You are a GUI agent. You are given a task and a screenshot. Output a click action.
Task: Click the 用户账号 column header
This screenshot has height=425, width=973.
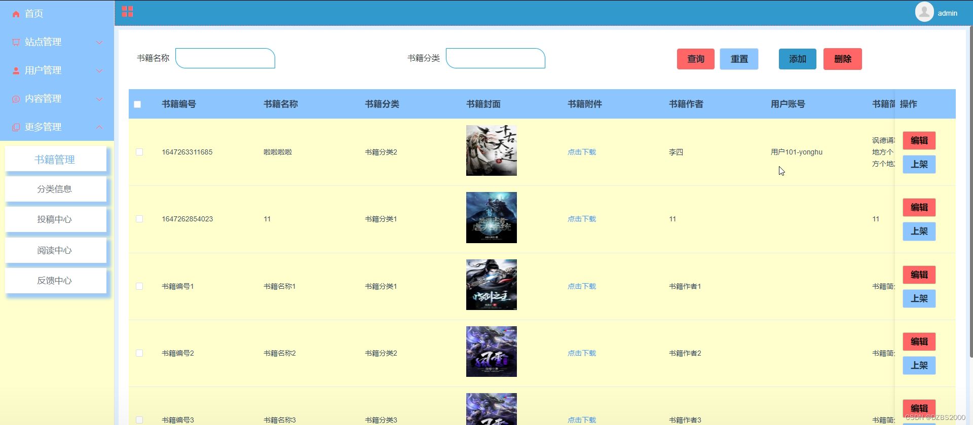[x=788, y=104]
